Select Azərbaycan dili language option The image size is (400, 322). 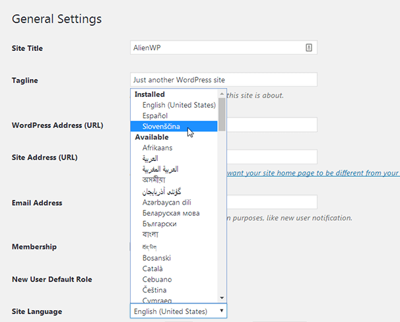166,202
